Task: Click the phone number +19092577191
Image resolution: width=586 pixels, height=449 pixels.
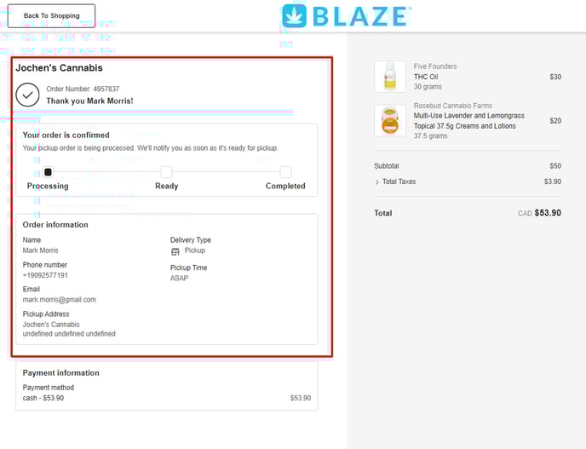Action: [45, 275]
